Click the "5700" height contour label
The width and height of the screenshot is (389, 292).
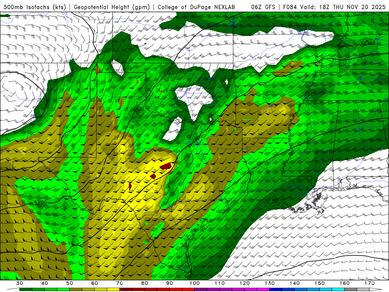40,202
